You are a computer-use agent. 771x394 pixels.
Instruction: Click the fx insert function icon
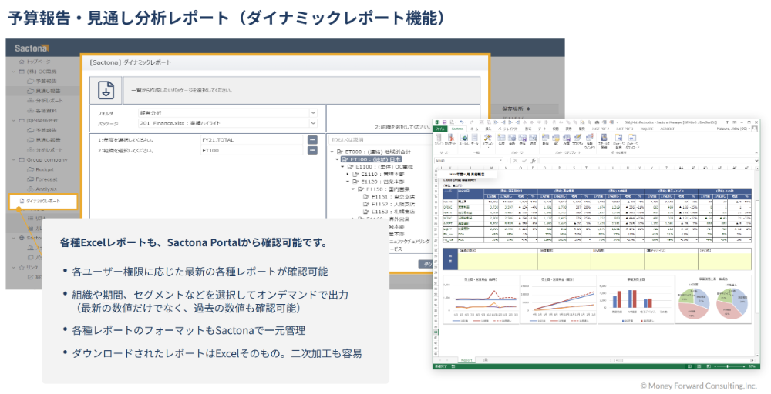(x=534, y=160)
